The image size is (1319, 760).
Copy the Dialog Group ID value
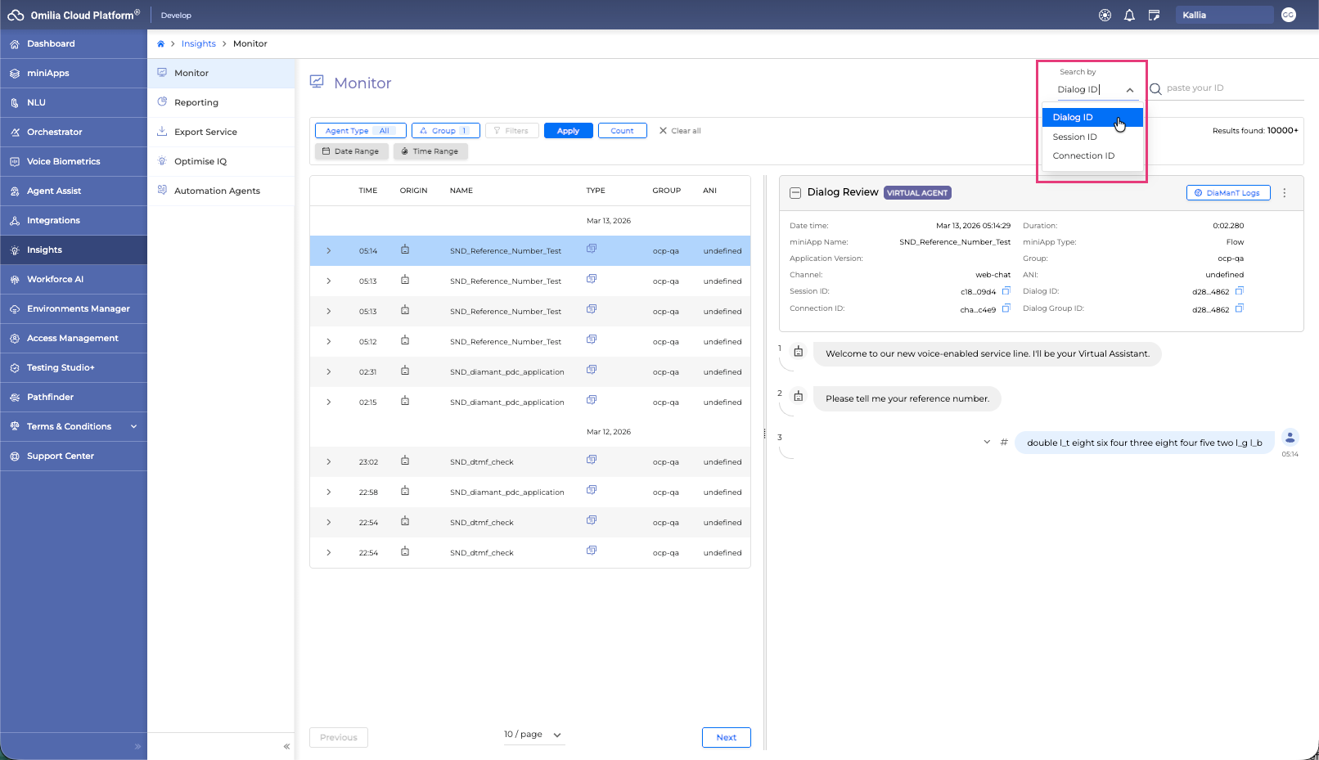[x=1239, y=308]
